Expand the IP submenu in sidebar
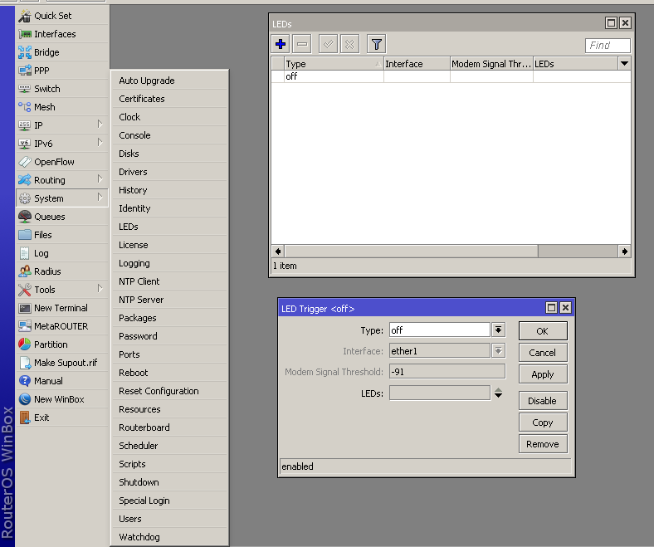Screen dimensions: 654x547 click(x=100, y=125)
